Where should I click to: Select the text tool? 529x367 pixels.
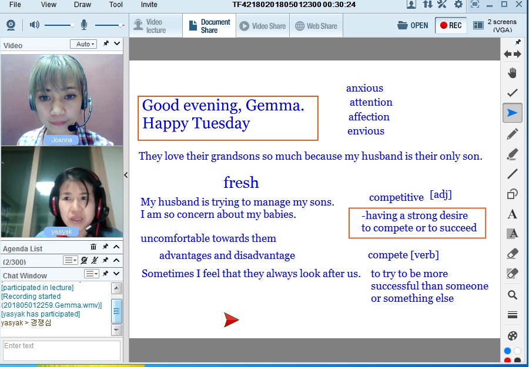point(513,214)
